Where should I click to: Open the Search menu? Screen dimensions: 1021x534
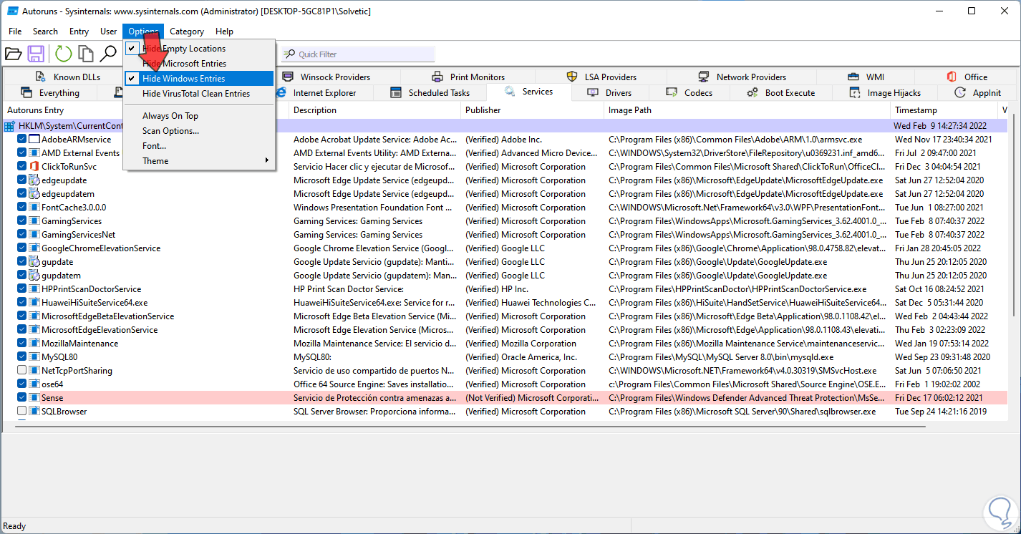click(x=45, y=31)
